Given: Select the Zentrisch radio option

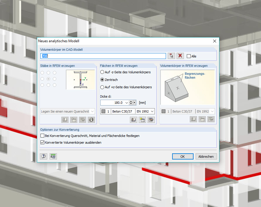Looking at the screenshot, I should click(102, 80).
